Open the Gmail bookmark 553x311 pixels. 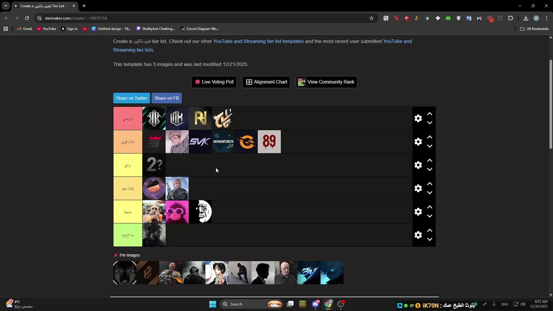coord(24,29)
